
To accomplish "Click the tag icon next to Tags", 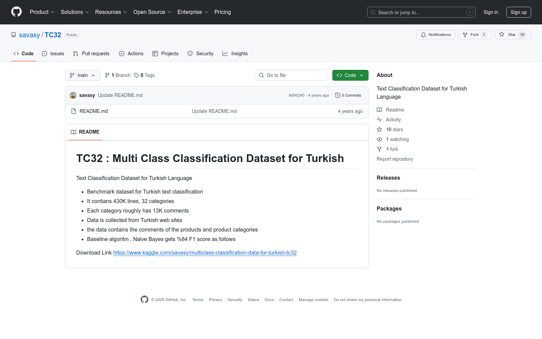I will coord(137,75).
